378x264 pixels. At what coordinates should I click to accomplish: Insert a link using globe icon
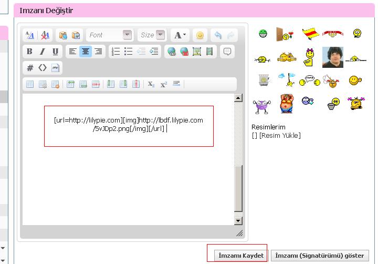click(171, 52)
